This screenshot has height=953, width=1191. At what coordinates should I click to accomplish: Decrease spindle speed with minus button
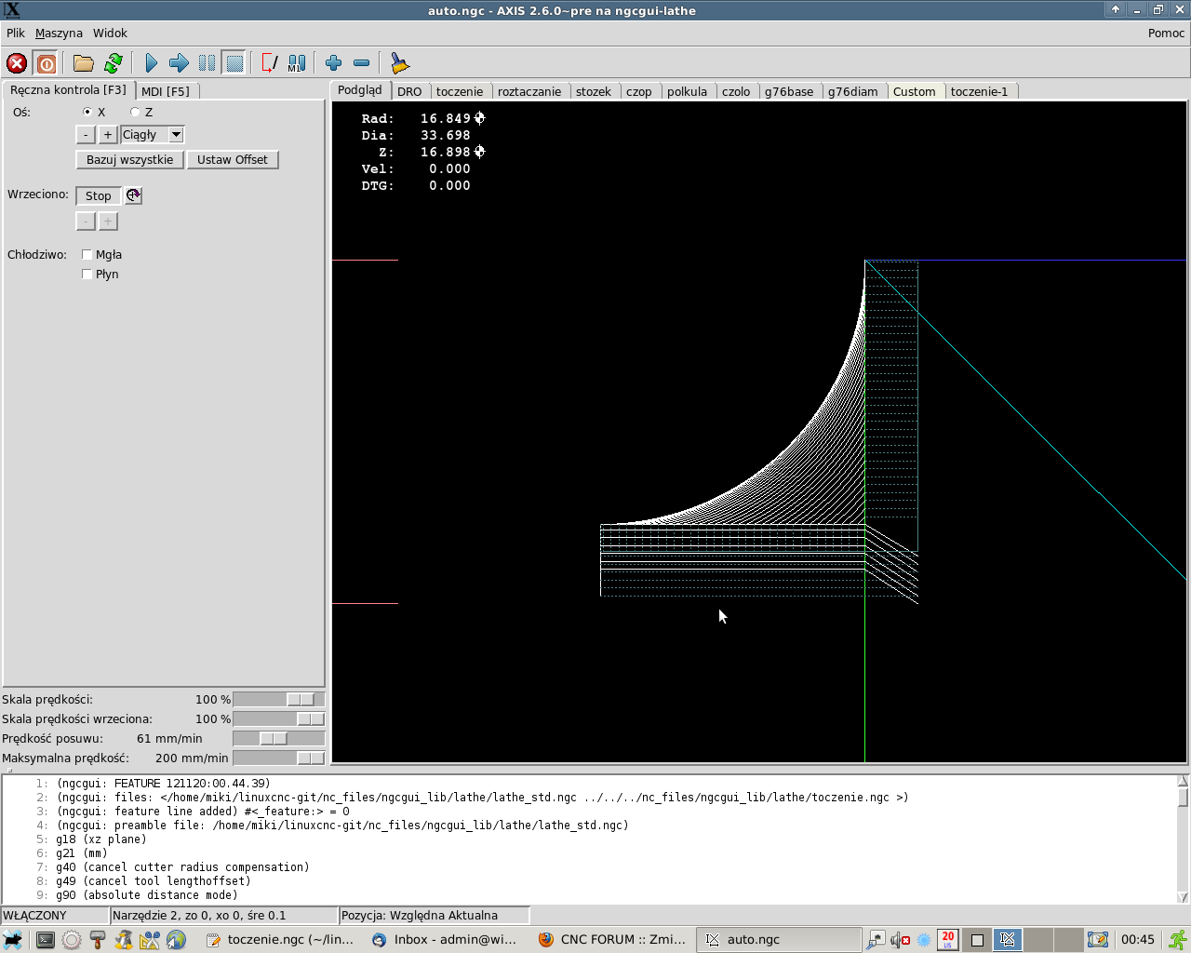[x=86, y=221]
